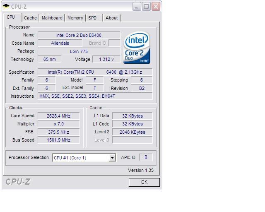Click the CPU-Z title bar text
The width and height of the screenshot is (265, 212).
(19, 7)
